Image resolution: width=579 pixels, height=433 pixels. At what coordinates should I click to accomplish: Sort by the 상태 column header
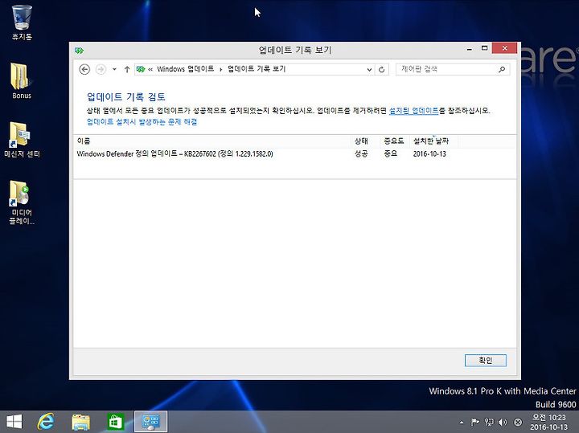366,141
